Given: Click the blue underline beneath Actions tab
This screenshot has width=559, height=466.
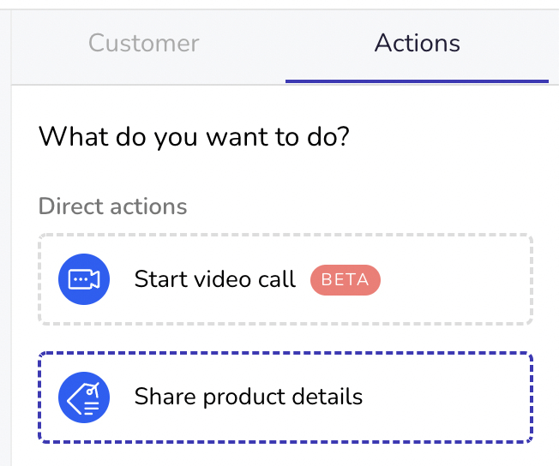Looking at the screenshot, I should (x=417, y=81).
